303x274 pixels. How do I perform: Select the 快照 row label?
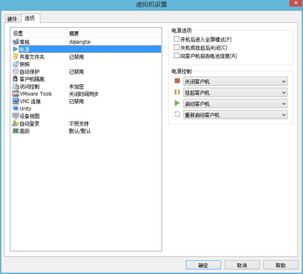25,64
